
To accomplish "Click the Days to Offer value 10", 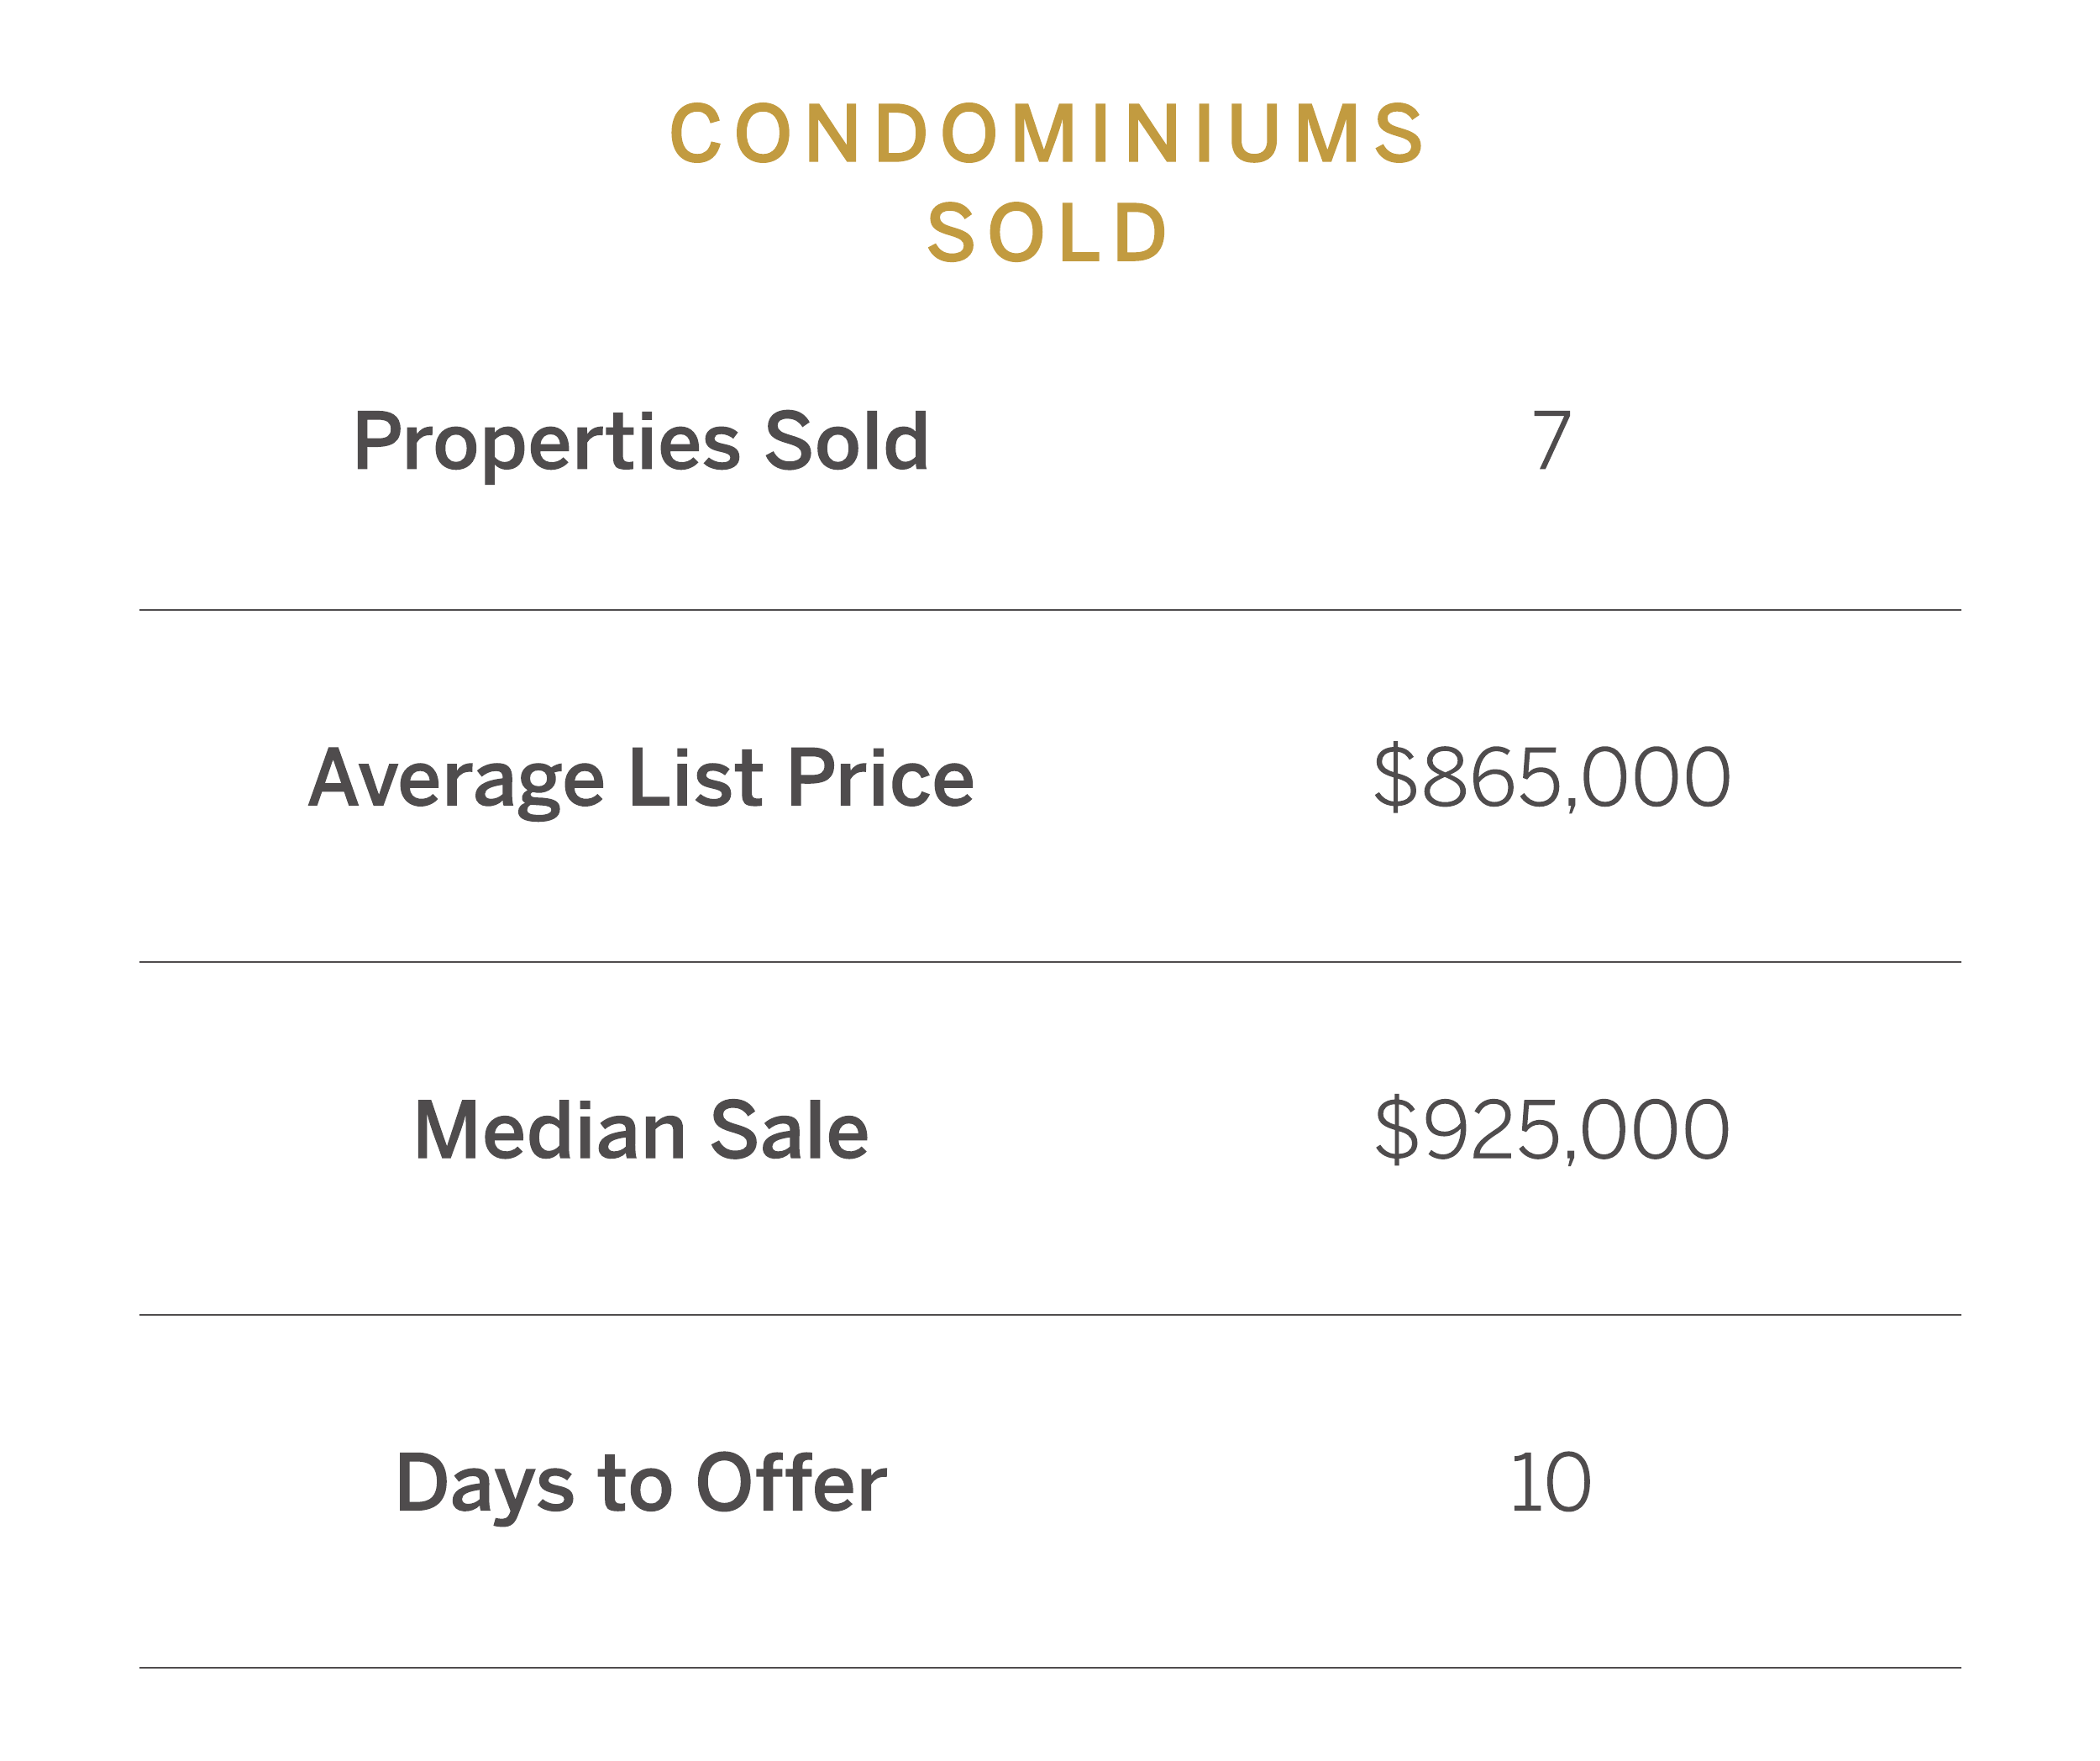I will point(1550,1483).
